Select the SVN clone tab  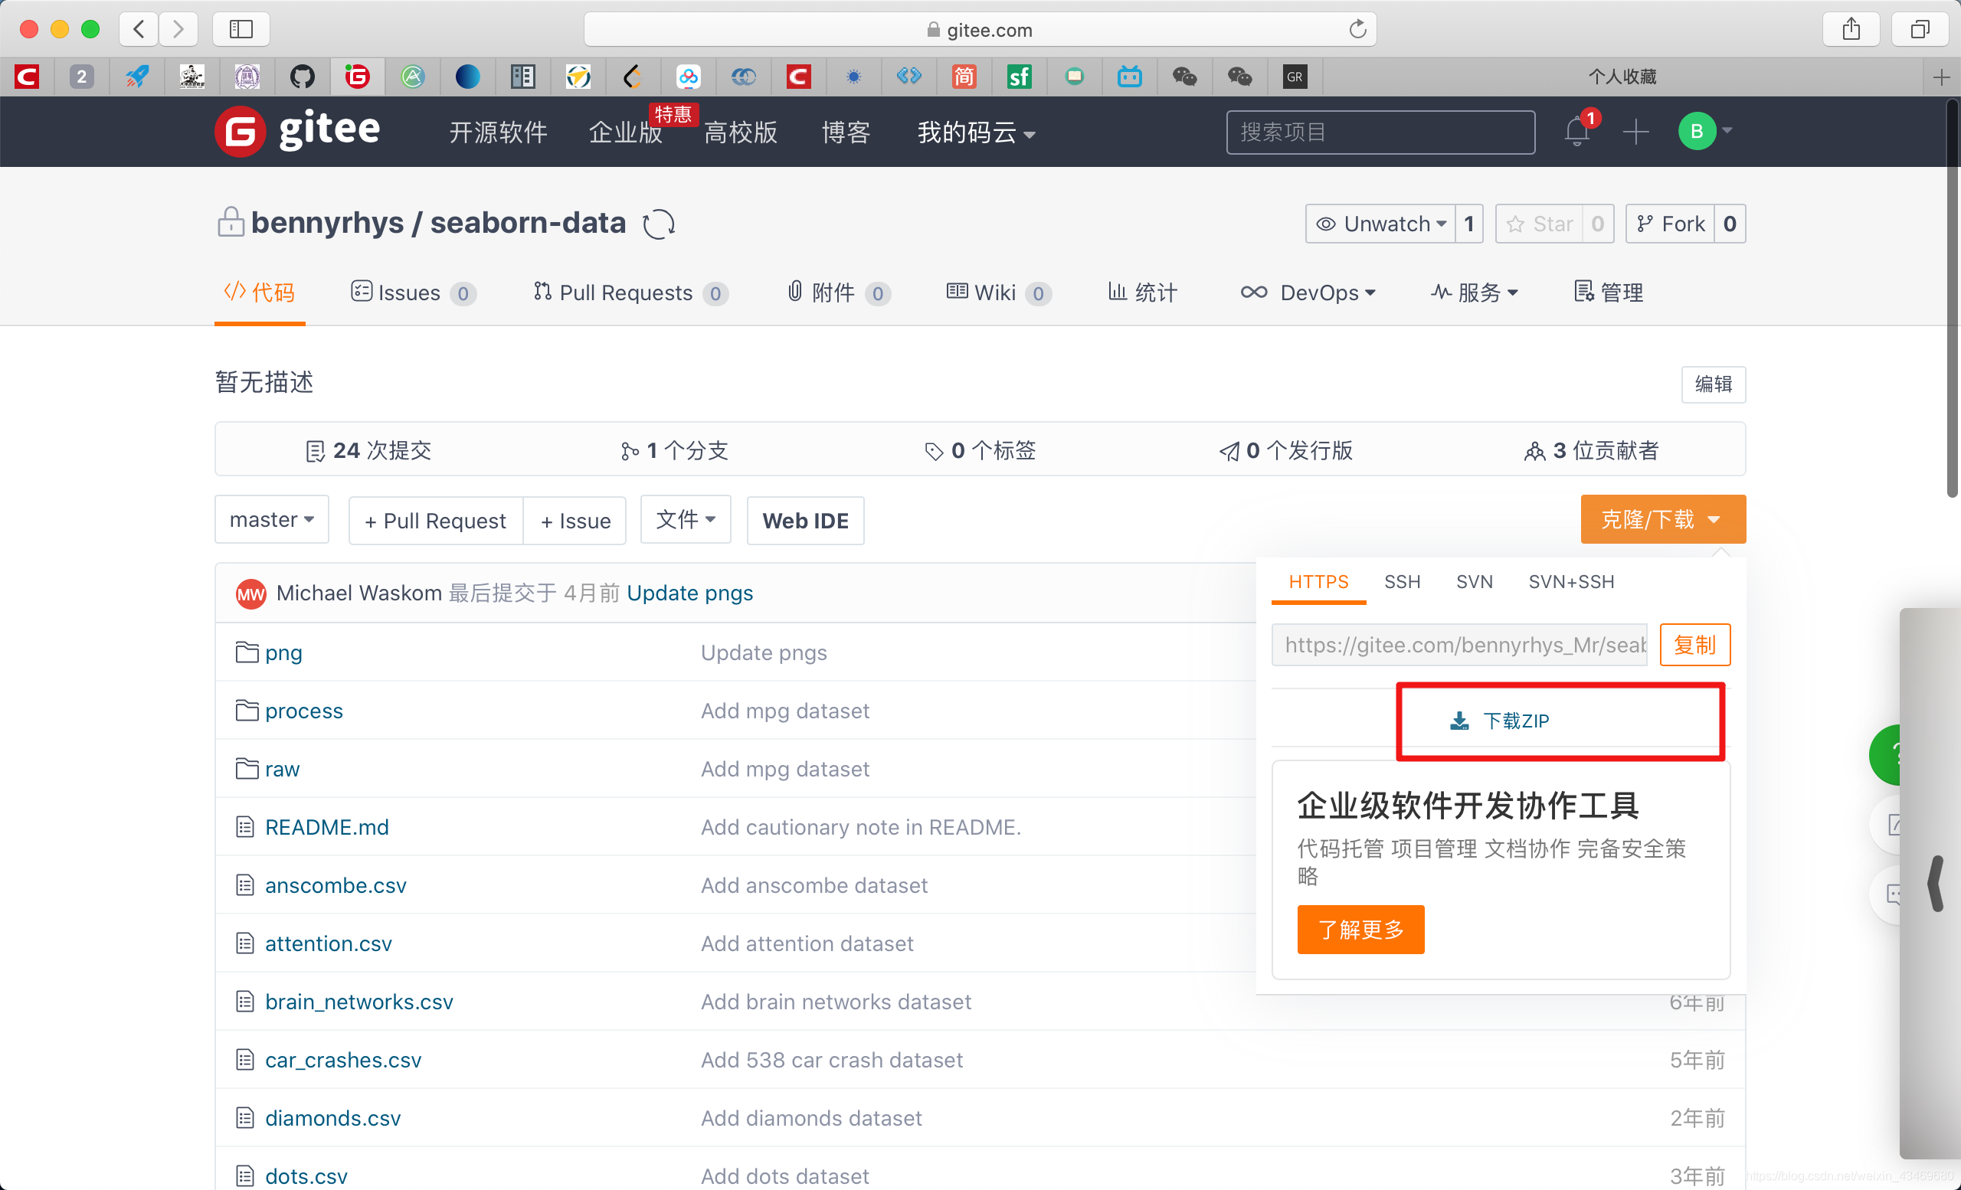[x=1474, y=582]
